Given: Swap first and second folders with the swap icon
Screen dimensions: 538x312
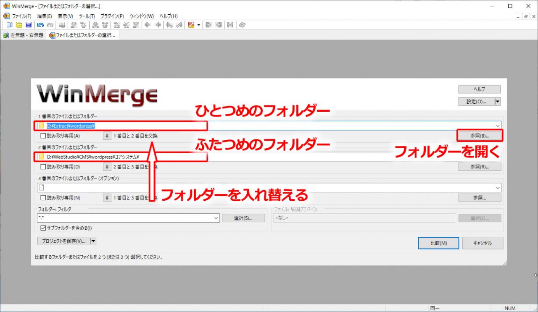Looking at the screenshot, I should [106, 136].
